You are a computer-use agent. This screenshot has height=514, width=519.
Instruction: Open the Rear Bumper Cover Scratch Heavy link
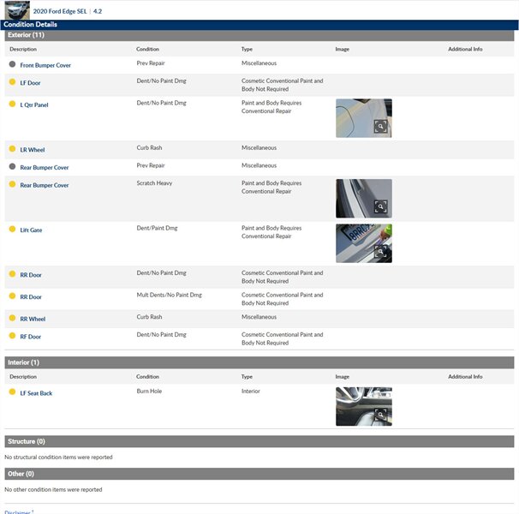click(45, 185)
